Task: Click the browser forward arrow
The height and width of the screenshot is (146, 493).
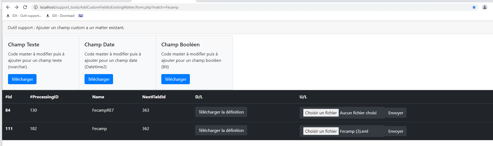Action: (17, 7)
